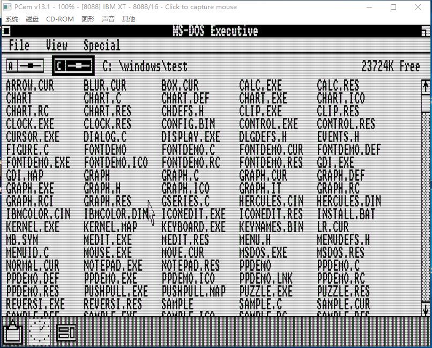Screen dimensions: 432x348
Task: Open the PCem CD-ROM menu
Action: [x=60, y=19]
